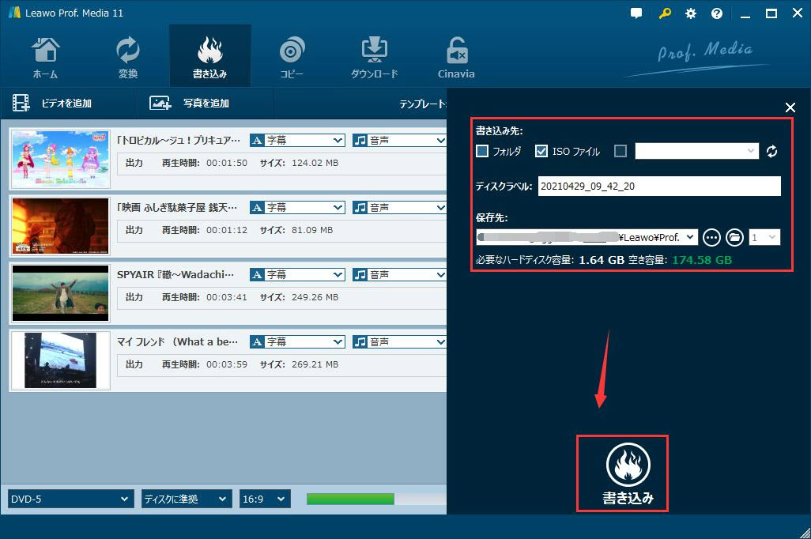The height and width of the screenshot is (539, 811).
Task: Refresh the disc drive list
Action: click(x=772, y=151)
